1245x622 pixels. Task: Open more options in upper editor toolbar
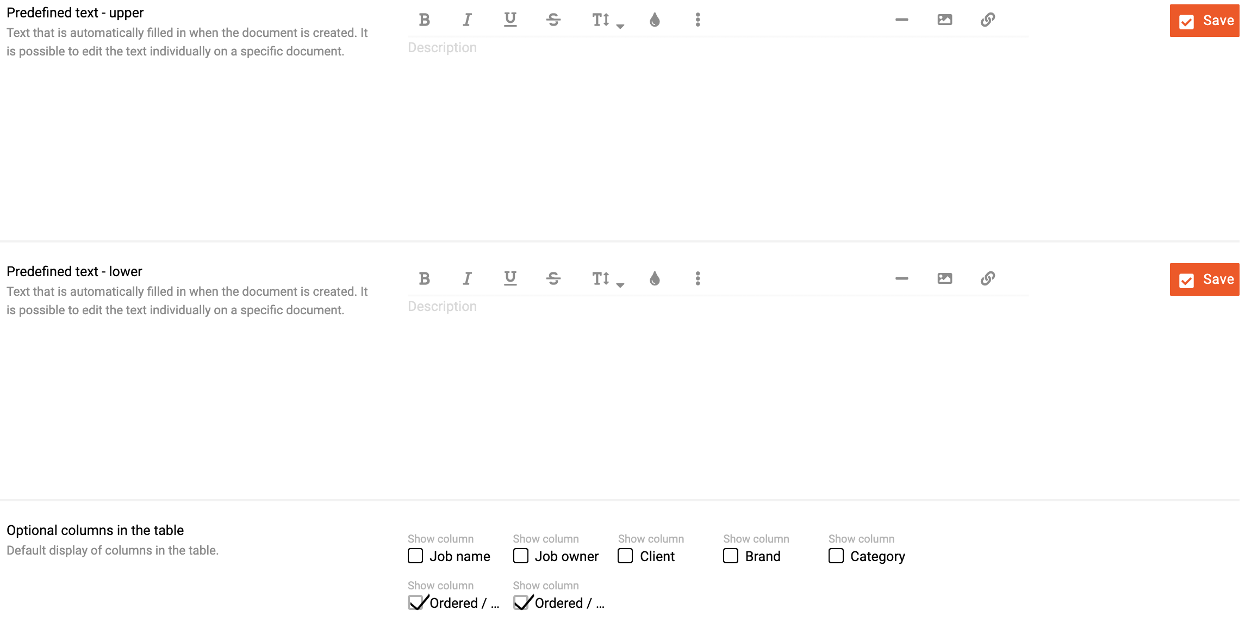[x=698, y=20]
